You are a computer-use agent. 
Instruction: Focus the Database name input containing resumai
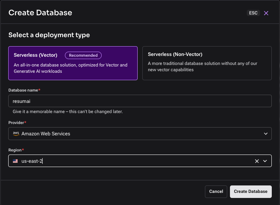click(x=140, y=101)
